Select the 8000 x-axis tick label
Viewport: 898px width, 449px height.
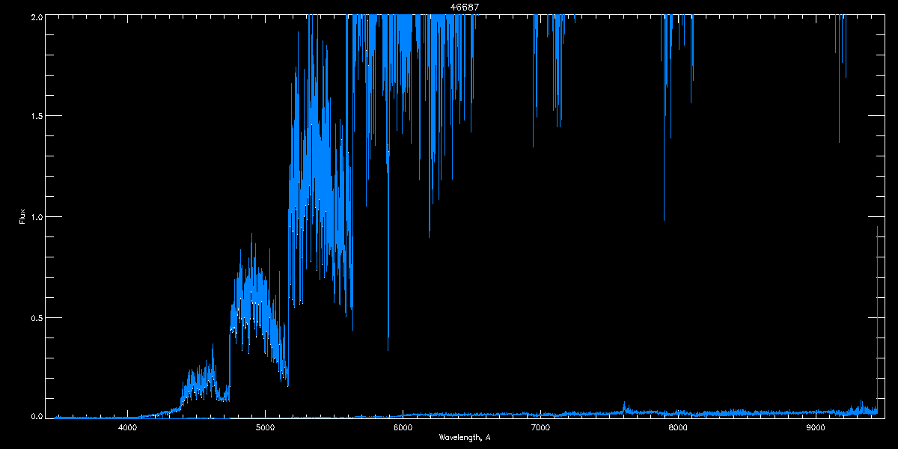(x=678, y=427)
